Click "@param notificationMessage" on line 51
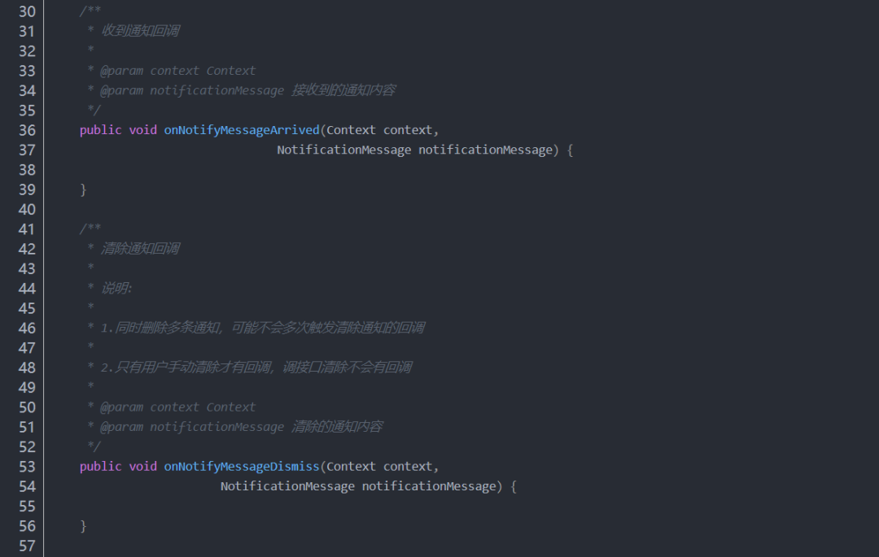The width and height of the screenshot is (879, 557). point(192,427)
